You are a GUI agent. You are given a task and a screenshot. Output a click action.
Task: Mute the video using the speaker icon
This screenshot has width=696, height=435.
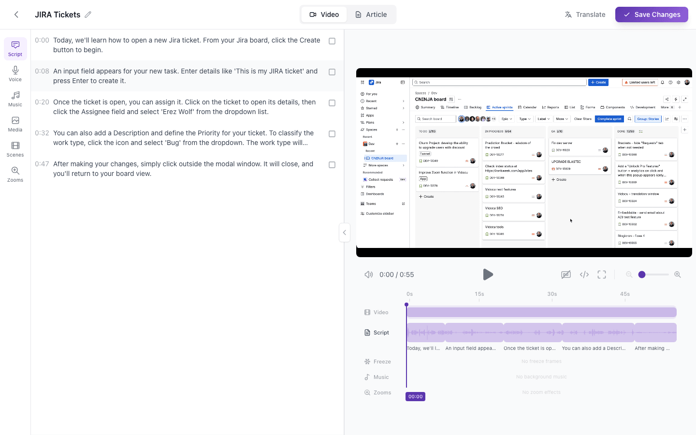(x=368, y=274)
